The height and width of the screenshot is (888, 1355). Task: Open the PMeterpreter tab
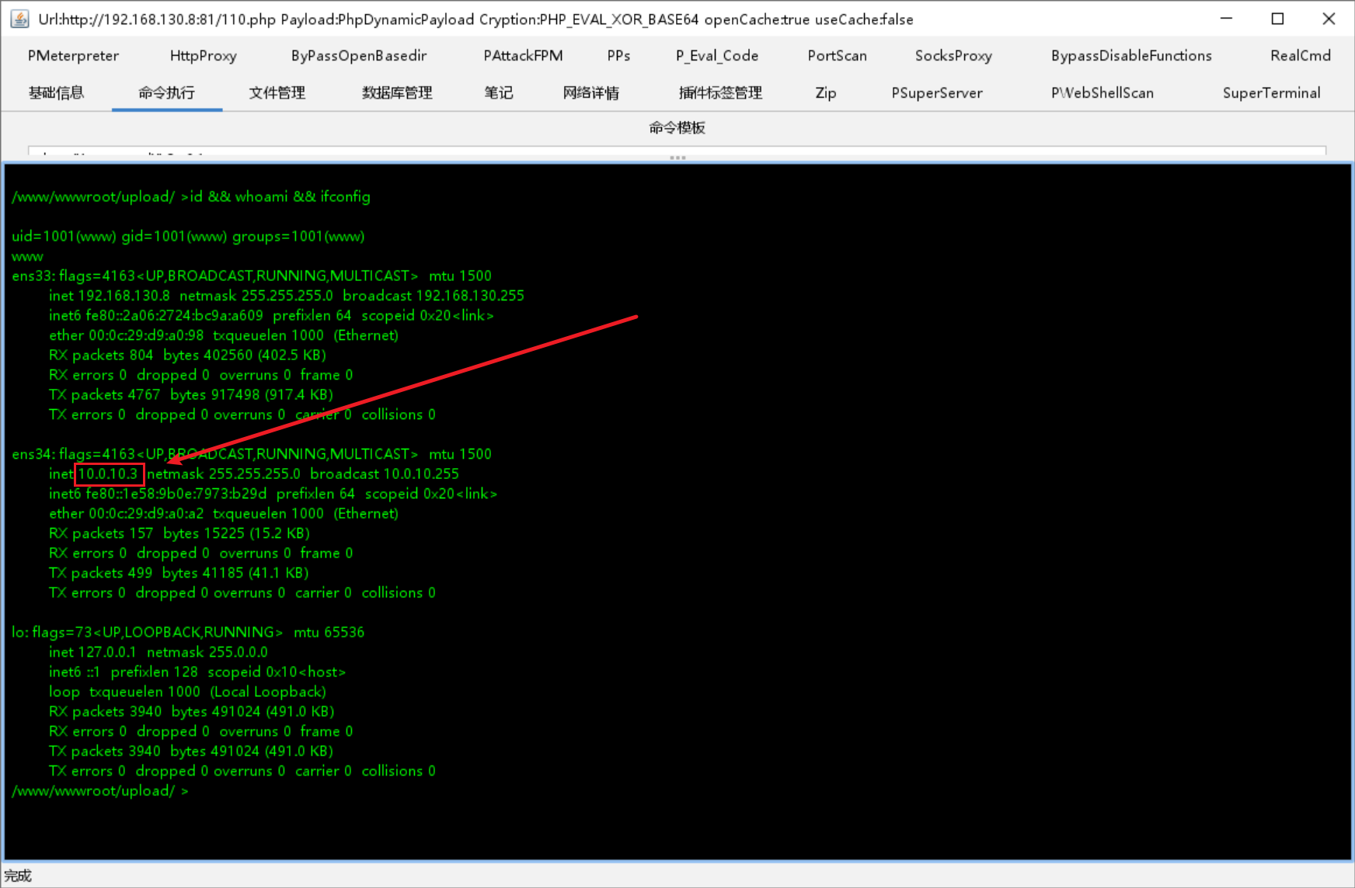click(x=73, y=56)
